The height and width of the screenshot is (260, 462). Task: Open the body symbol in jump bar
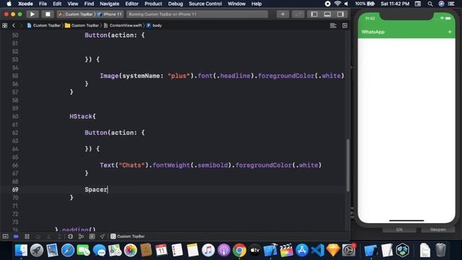(154, 26)
